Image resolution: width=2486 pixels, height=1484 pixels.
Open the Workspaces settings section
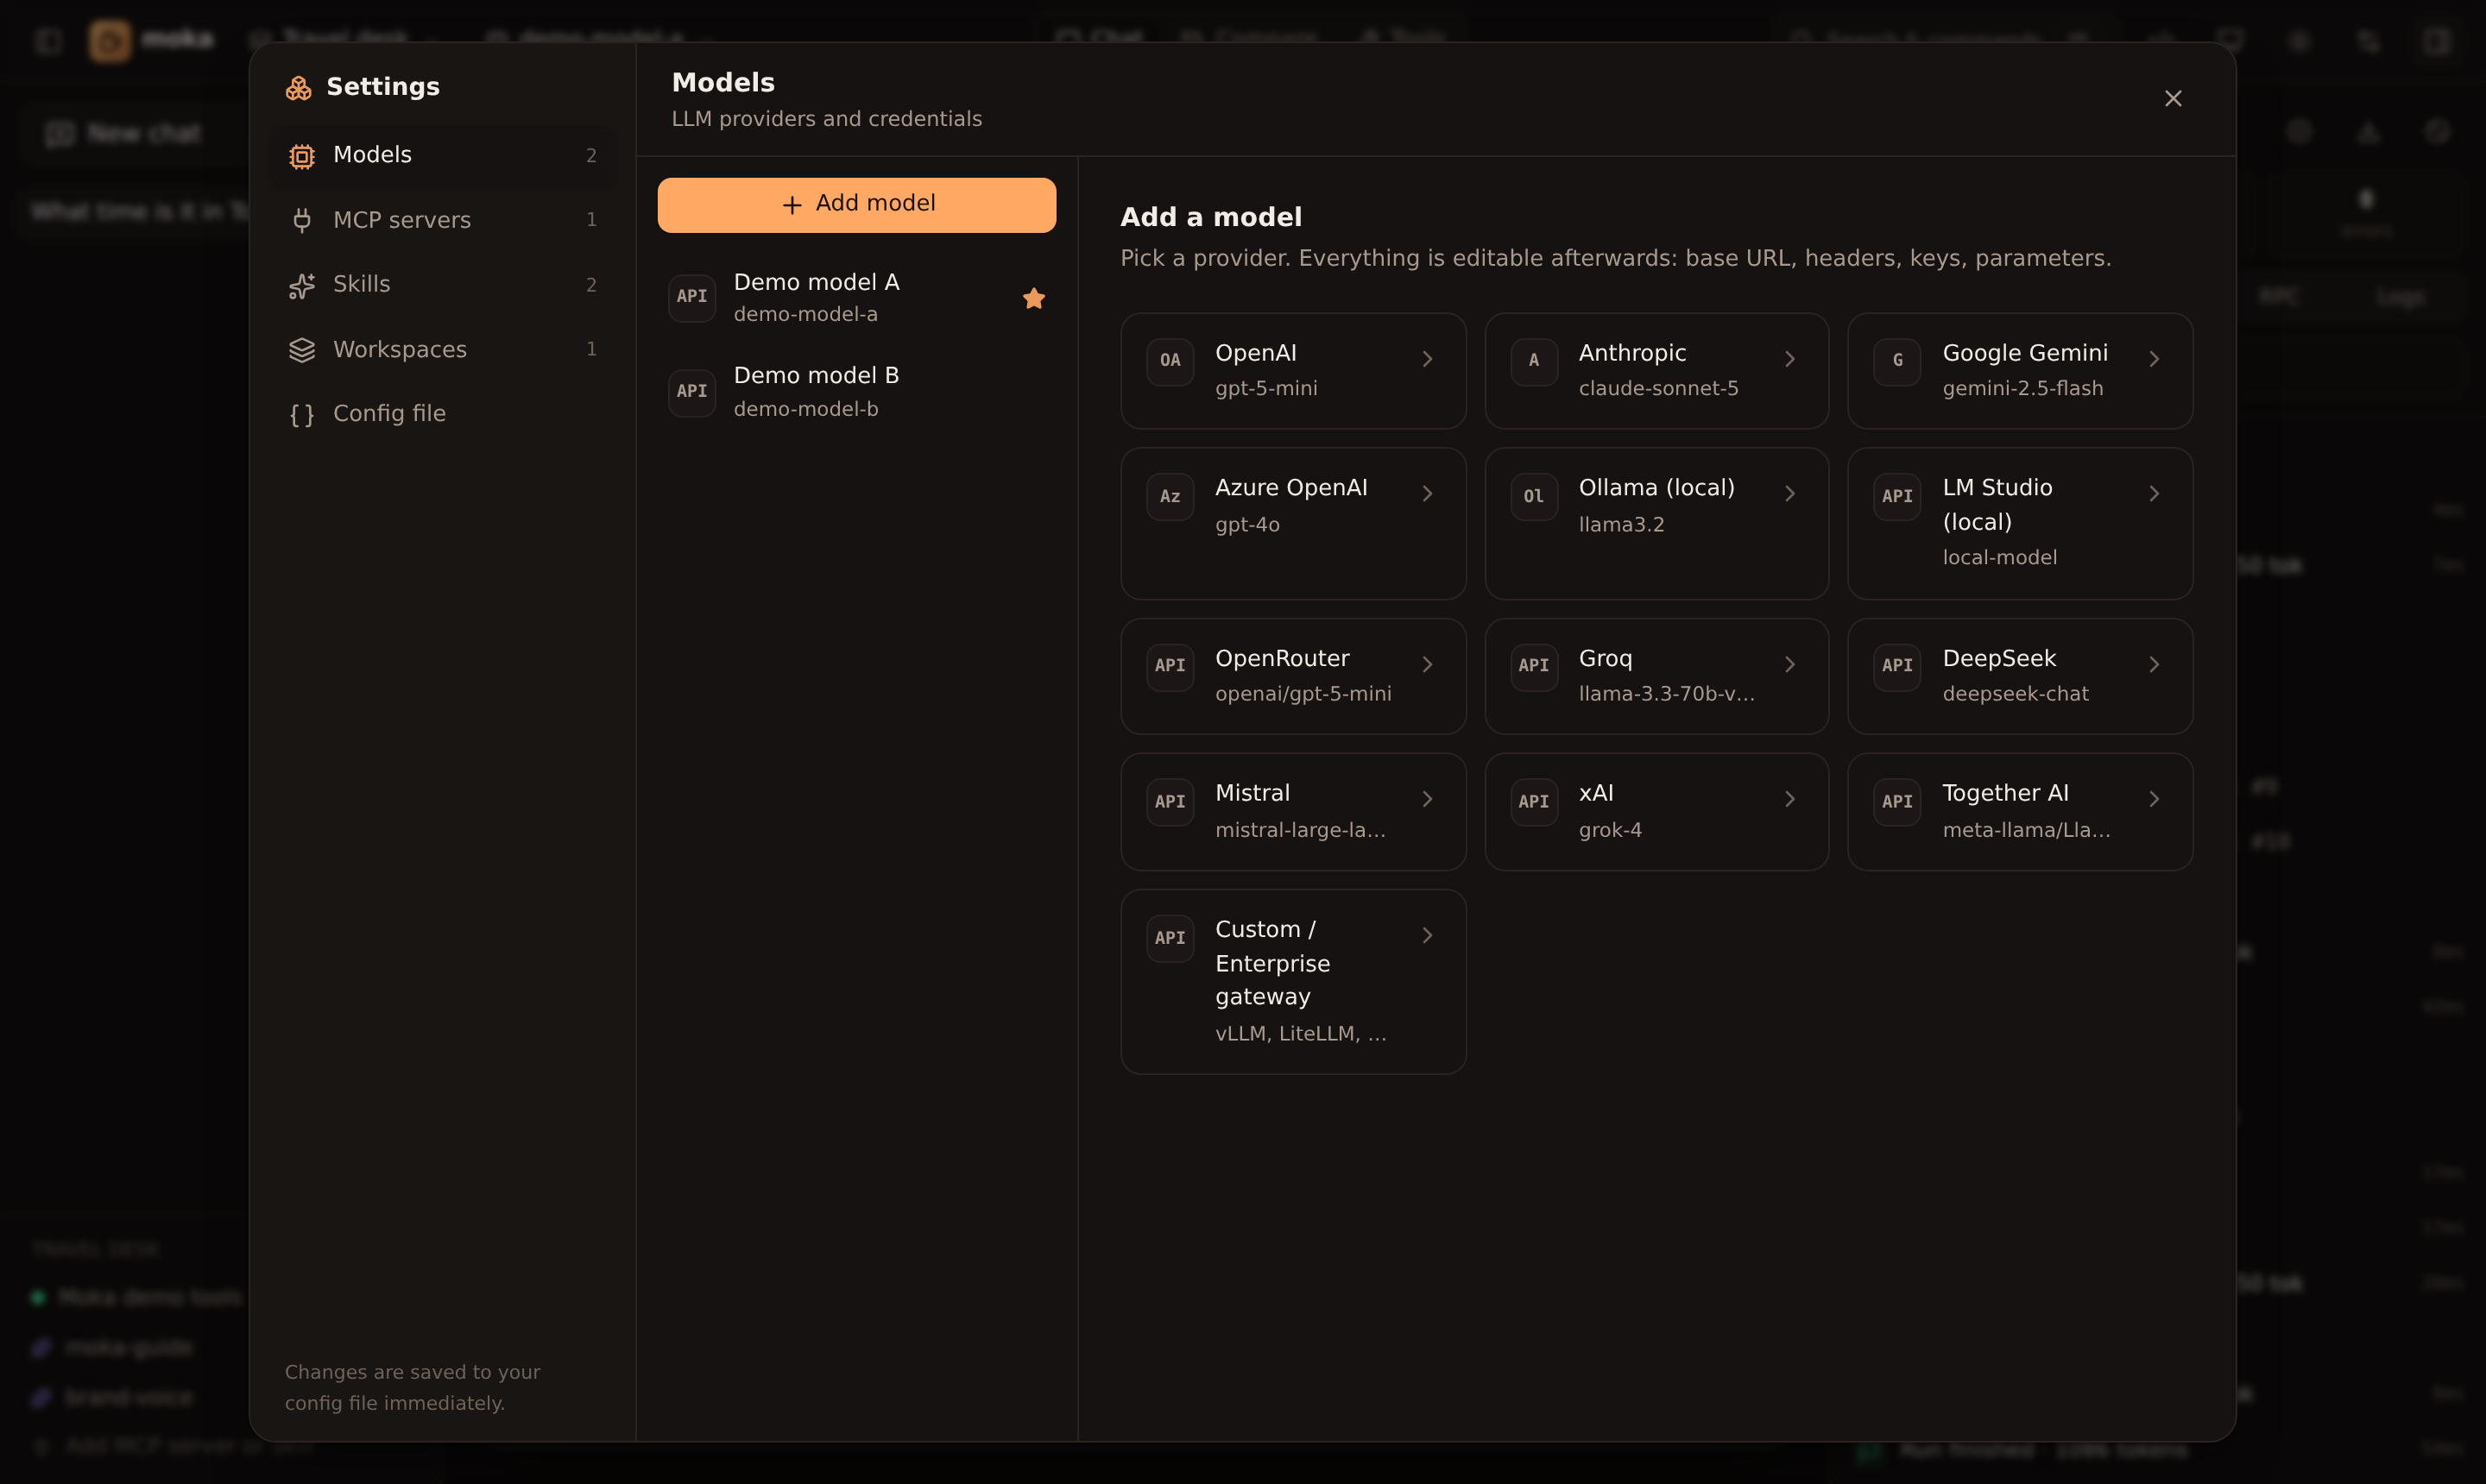tap(442, 349)
